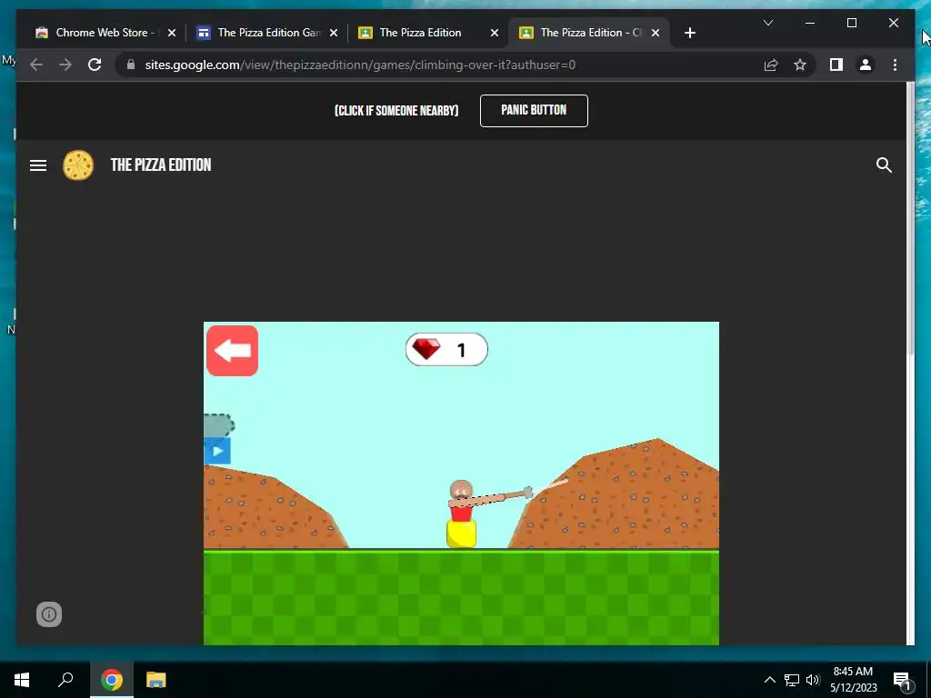Click the browser forward arrow

pos(65,65)
